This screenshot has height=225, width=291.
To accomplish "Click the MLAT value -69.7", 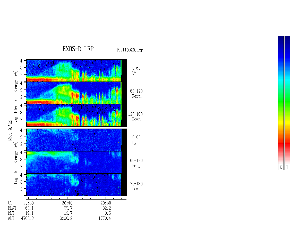I will [67, 208].
